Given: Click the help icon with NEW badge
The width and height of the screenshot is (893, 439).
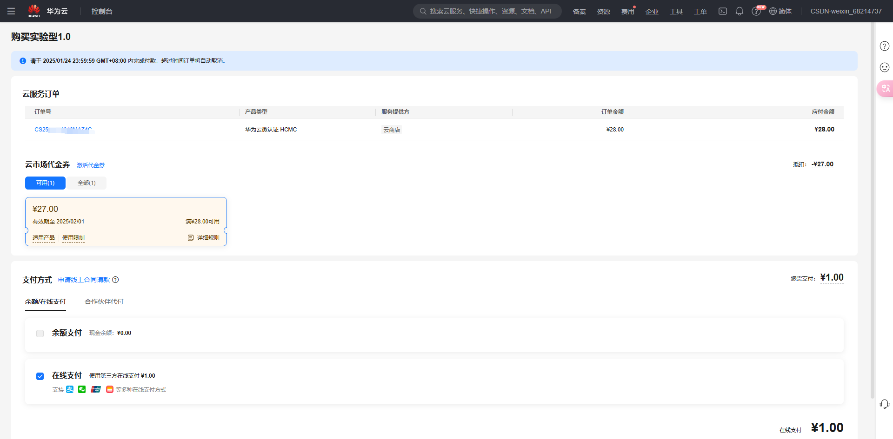Looking at the screenshot, I should click(x=756, y=11).
